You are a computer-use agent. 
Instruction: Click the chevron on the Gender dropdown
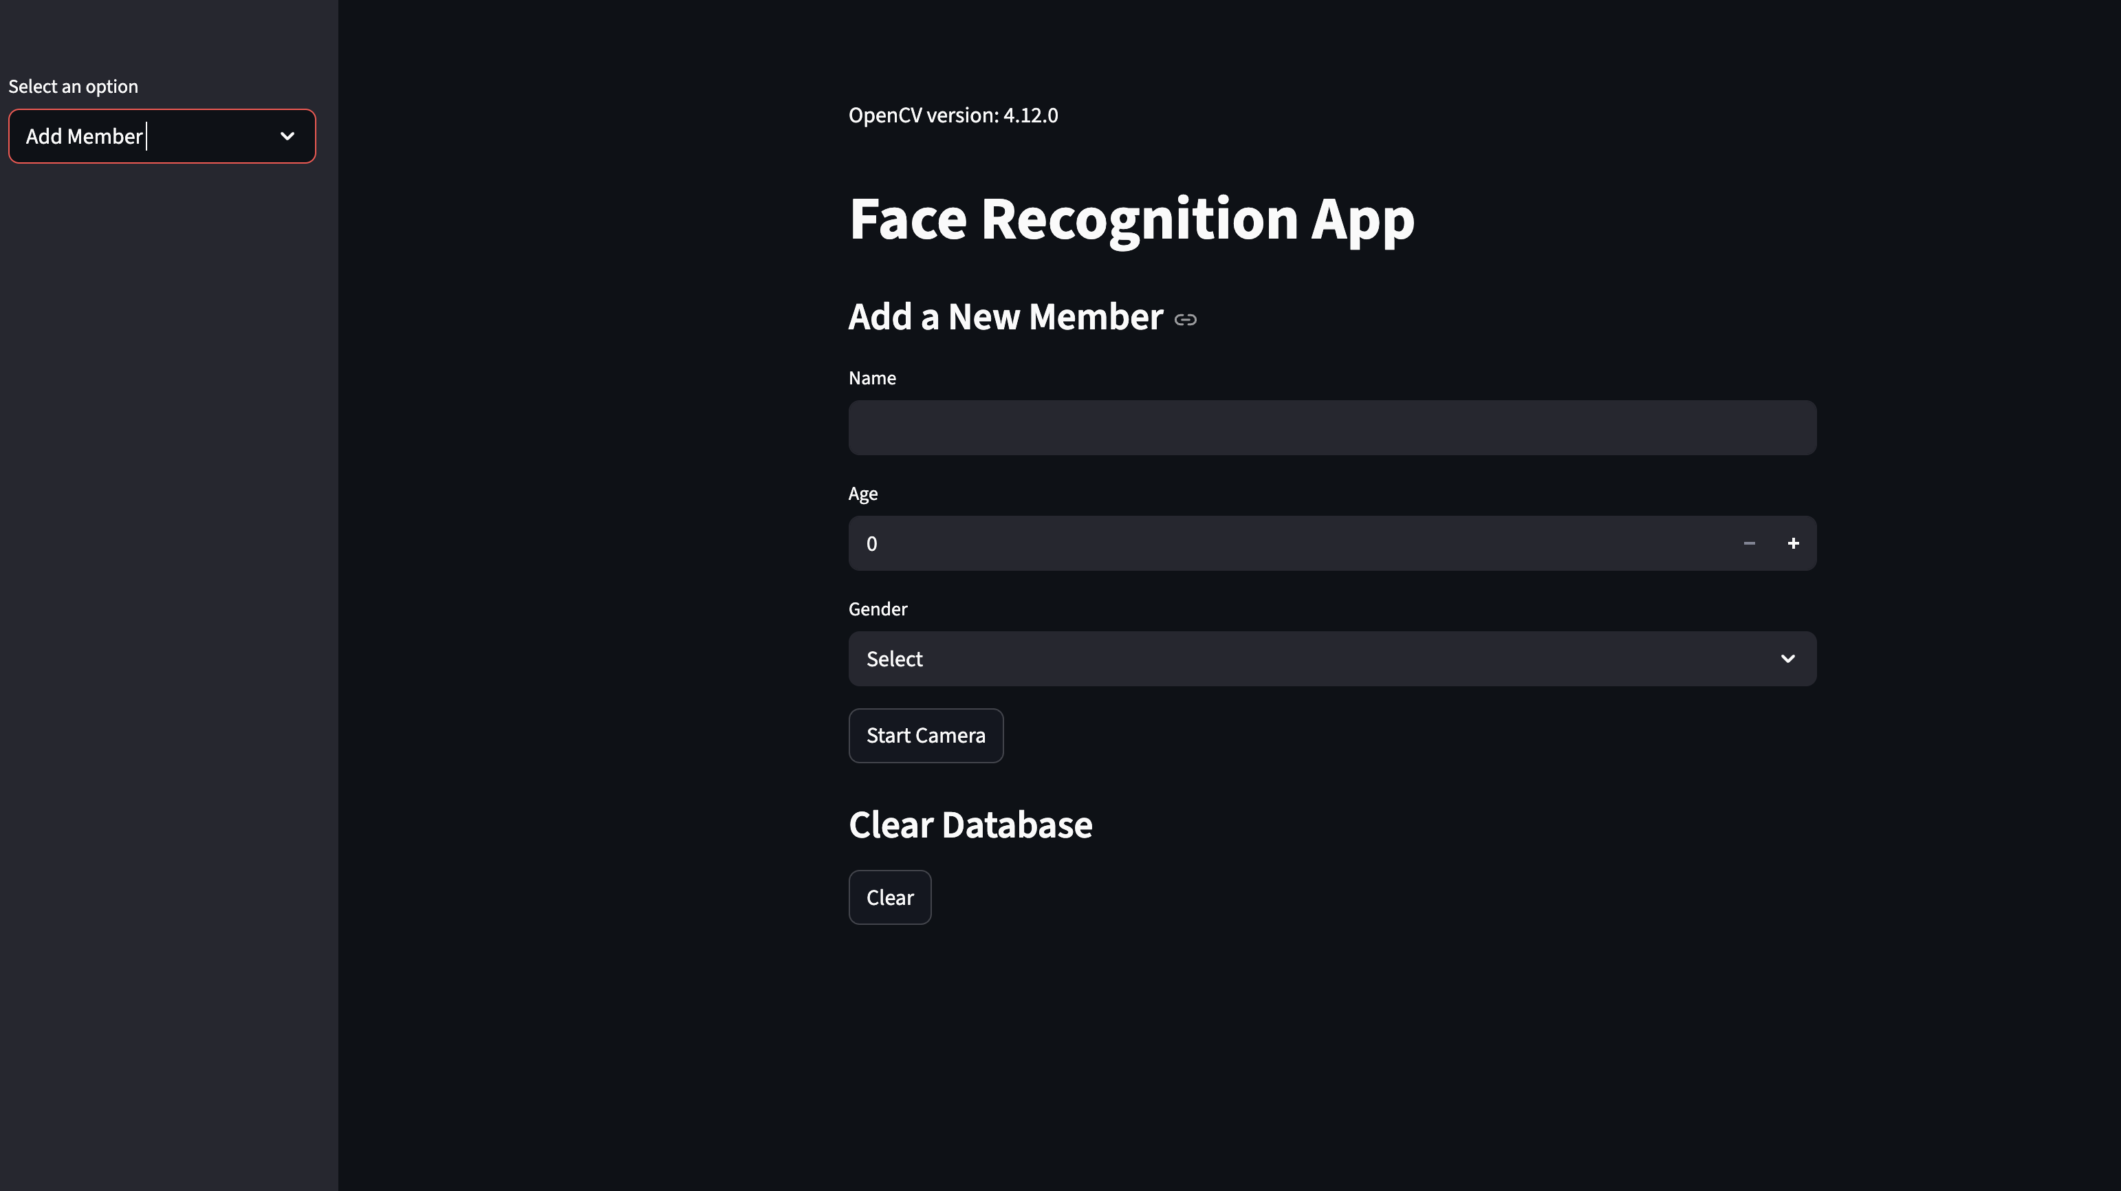(x=1788, y=659)
